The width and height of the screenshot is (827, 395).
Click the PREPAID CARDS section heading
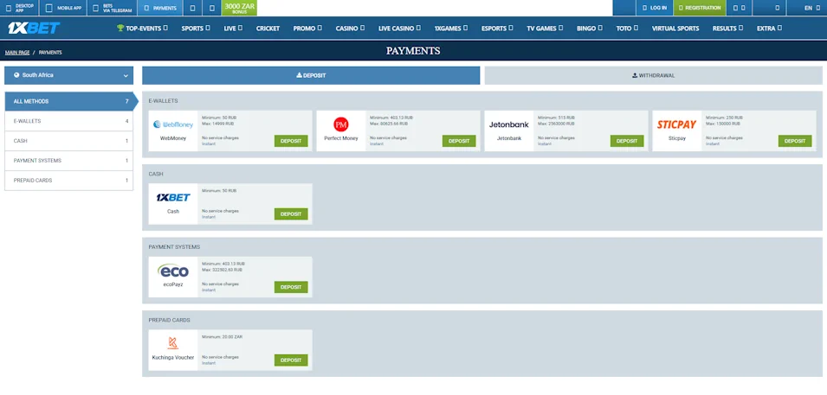tap(170, 320)
